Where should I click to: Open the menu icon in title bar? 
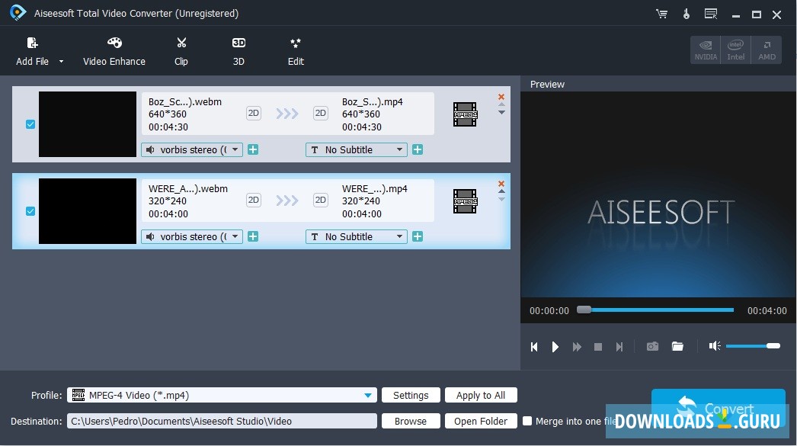tap(711, 14)
